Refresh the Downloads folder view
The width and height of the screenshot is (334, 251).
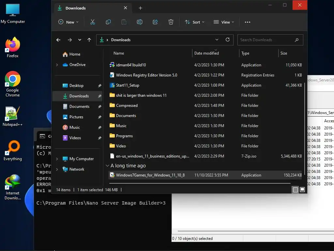point(228,40)
